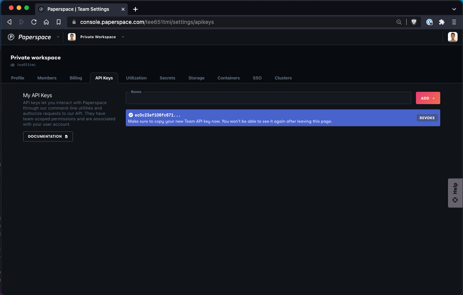
Task: Open the DOCUMENTATION button
Action: tap(48, 137)
